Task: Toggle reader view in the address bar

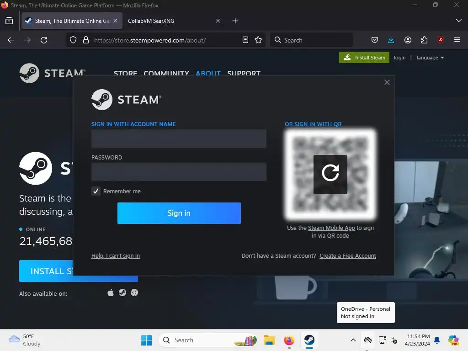Action: 245,40
